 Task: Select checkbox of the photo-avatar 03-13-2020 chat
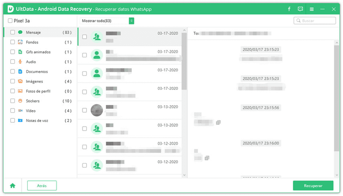point(84,110)
